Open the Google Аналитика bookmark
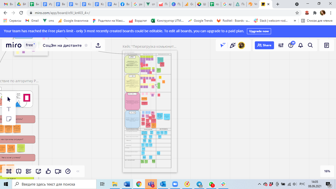Viewport: 336px width, 189px height. [73, 21]
